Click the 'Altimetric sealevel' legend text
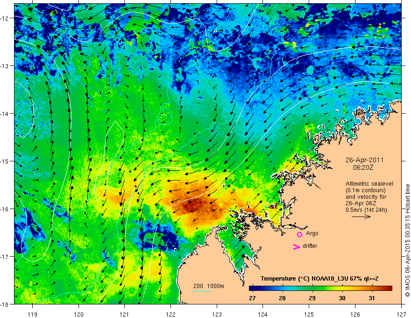 [x=369, y=184]
